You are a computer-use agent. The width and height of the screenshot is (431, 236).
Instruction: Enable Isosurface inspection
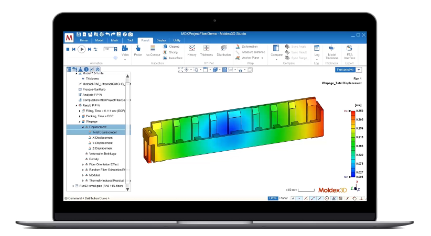click(x=173, y=58)
